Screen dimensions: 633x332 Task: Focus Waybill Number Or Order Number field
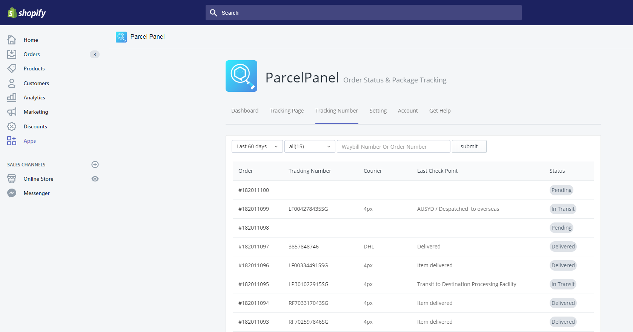click(393, 146)
